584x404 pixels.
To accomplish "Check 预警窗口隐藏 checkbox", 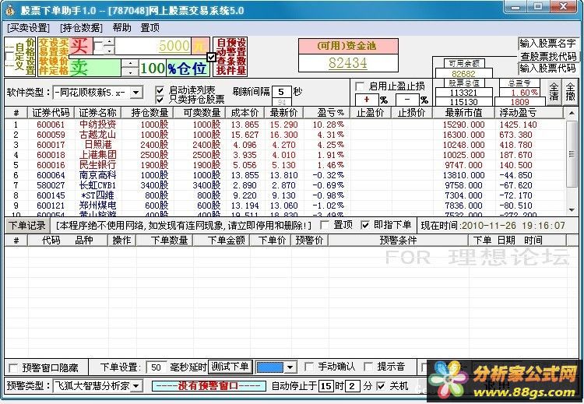I will point(13,368).
